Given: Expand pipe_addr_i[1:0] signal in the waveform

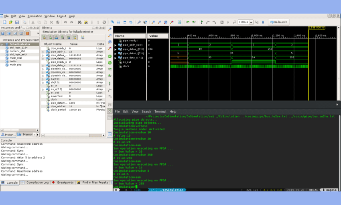Looking at the screenshot, I should pyautogui.click(x=116, y=45).
